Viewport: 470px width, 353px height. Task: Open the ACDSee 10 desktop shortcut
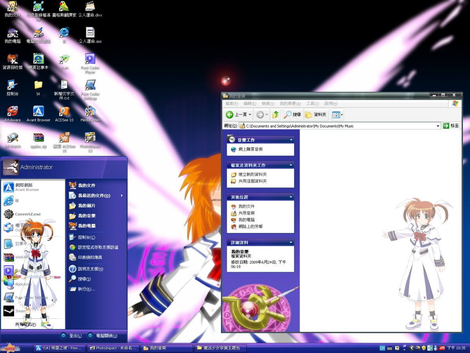pos(64,114)
